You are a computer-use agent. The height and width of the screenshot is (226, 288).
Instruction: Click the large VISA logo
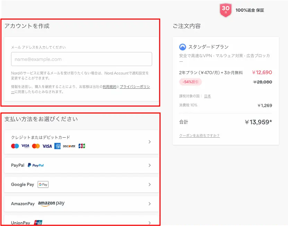pos(47,146)
